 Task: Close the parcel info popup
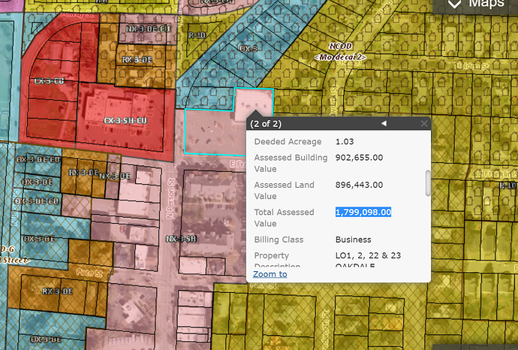(423, 123)
